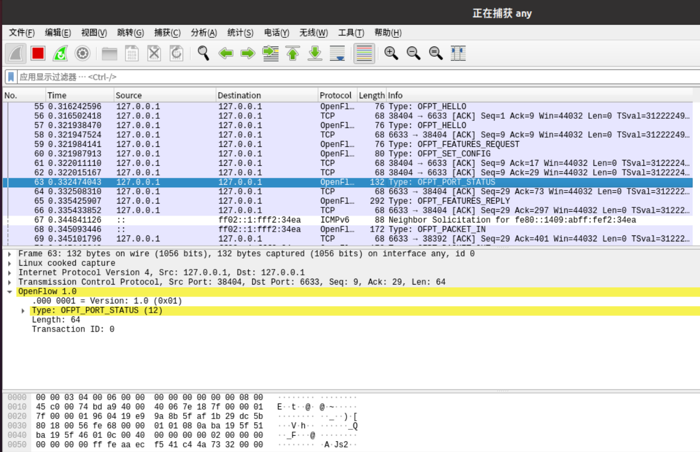Viewport: 700px width, 452px height.
Task: Collapse the OpenFlow 1.0 tree node
Action: coord(10,292)
